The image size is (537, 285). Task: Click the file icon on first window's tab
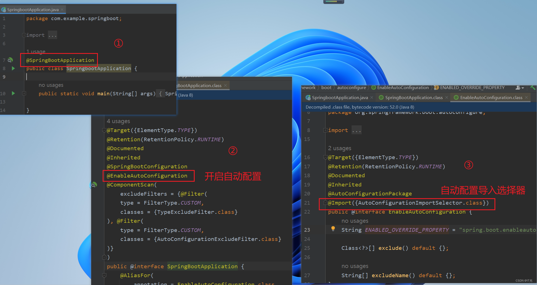point(4,10)
